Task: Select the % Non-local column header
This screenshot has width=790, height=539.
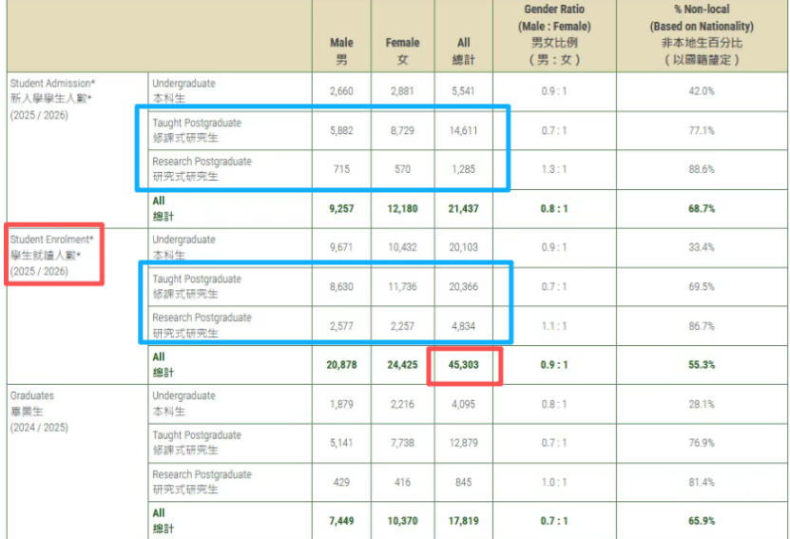Action: (x=702, y=34)
